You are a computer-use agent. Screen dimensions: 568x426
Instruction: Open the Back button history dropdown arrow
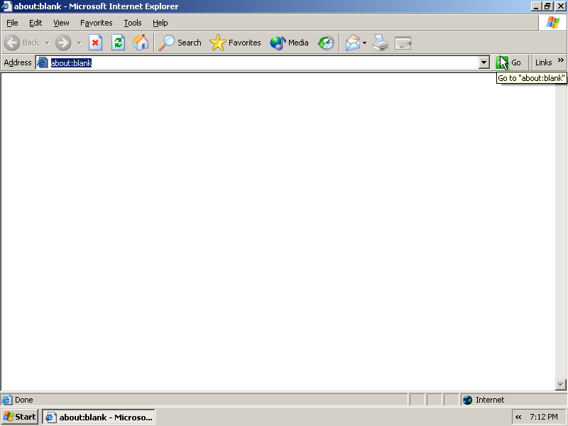[x=48, y=43]
